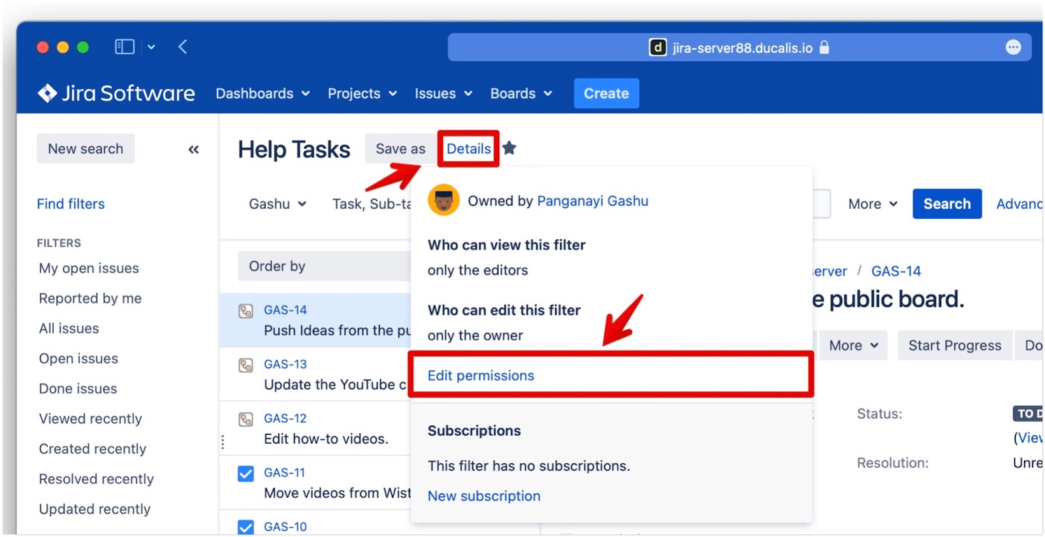
Task: Click the New search button
Action: [x=86, y=149]
